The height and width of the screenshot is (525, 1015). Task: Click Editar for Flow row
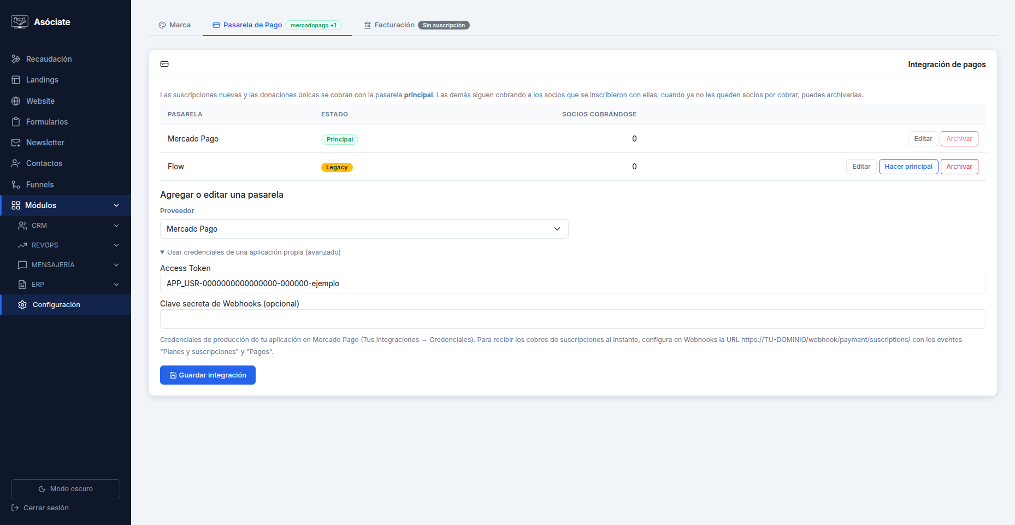tap(861, 167)
